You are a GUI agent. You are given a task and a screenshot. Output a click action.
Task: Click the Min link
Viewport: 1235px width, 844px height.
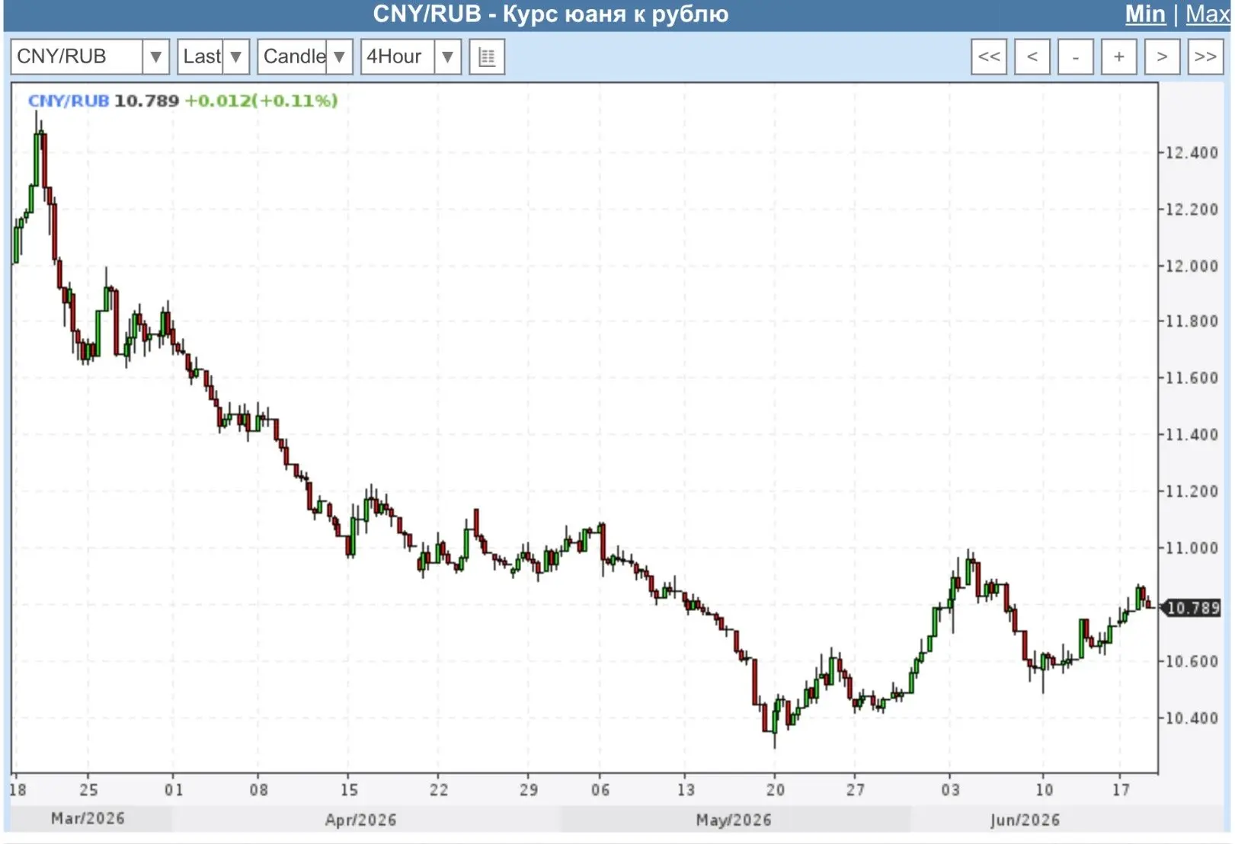point(1145,14)
